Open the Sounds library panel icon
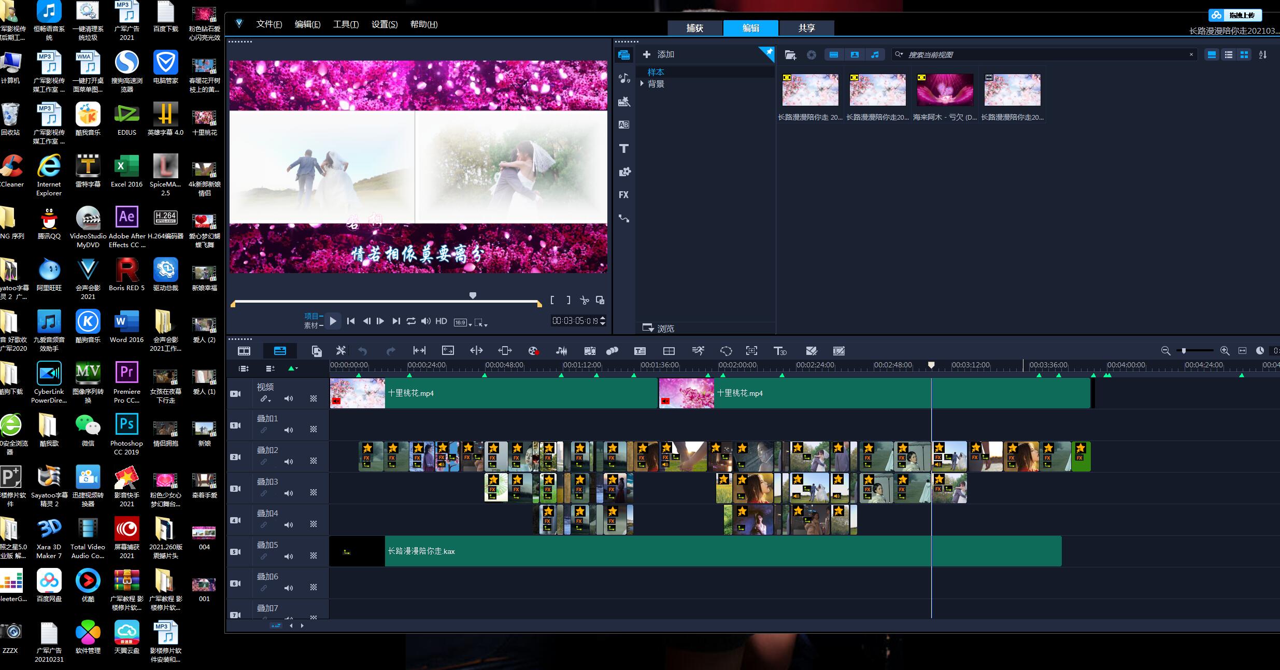The height and width of the screenshot is (670, 1280). click(624, 78)
